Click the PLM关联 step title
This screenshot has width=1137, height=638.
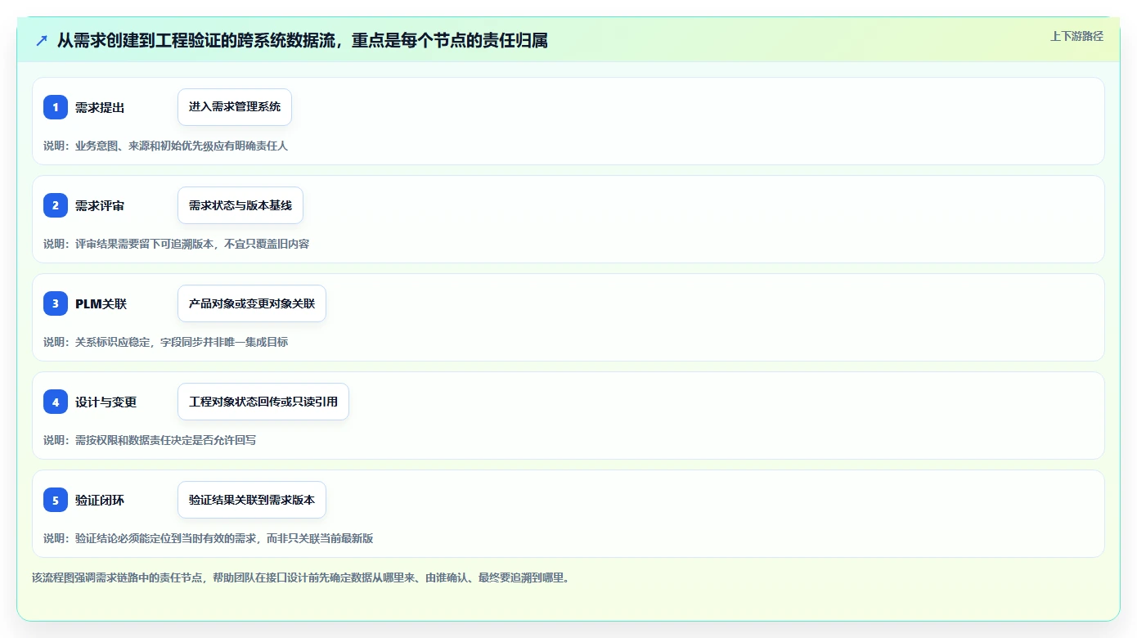pyautogui.click(x=101, y=303)
